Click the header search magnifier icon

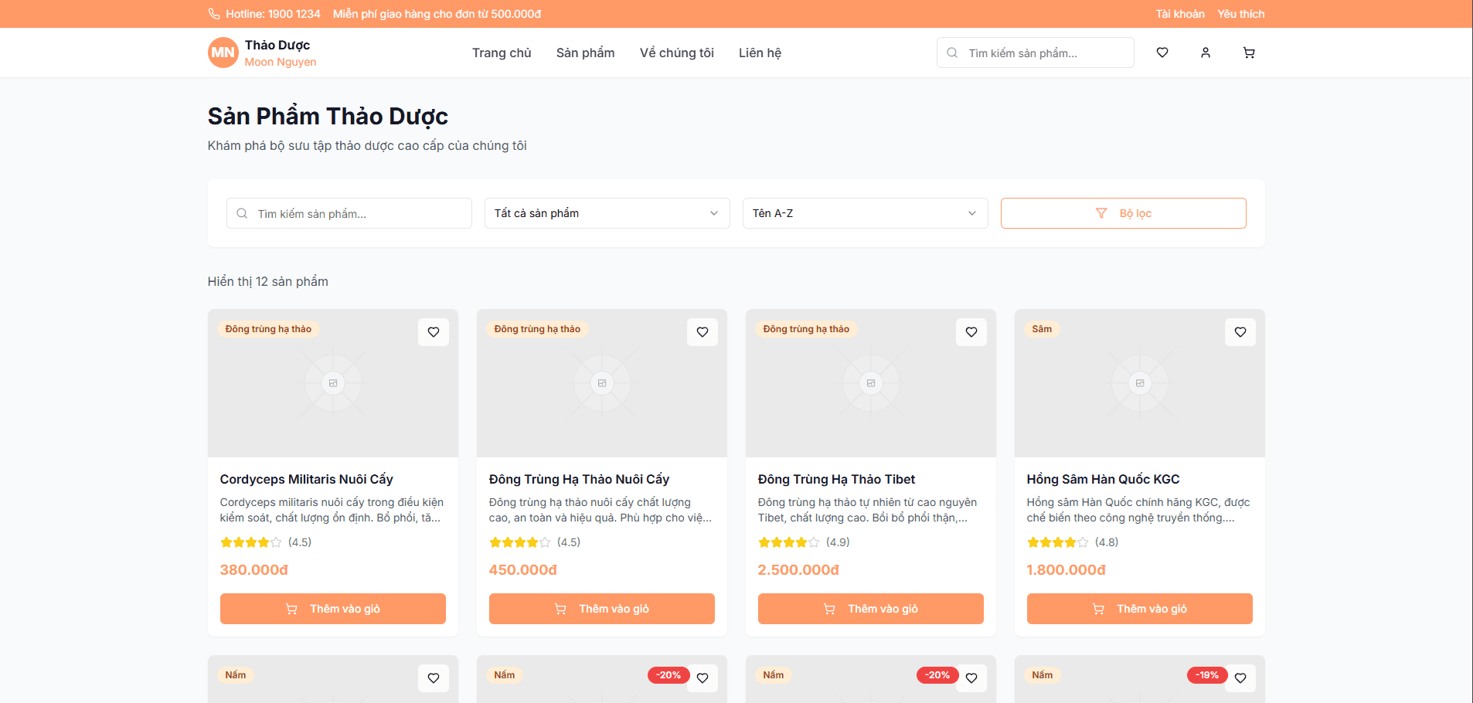tap(952, 53)
